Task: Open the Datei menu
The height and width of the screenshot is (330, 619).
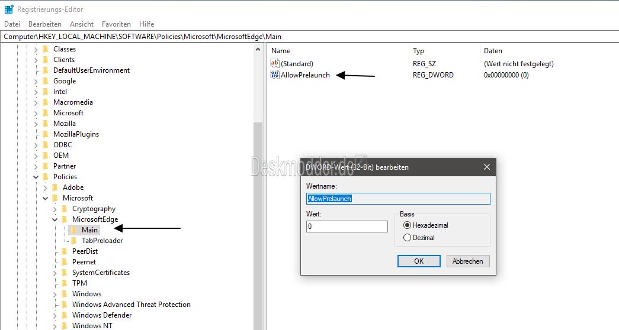Action: click(12, 24)
